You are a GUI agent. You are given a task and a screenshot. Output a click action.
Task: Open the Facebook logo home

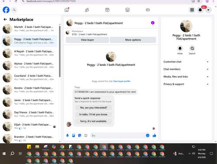(6, 10)
